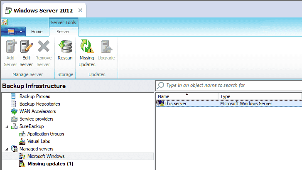302x170 pixels.
Task: Focus the object name search field
Action: click(229, 85)
